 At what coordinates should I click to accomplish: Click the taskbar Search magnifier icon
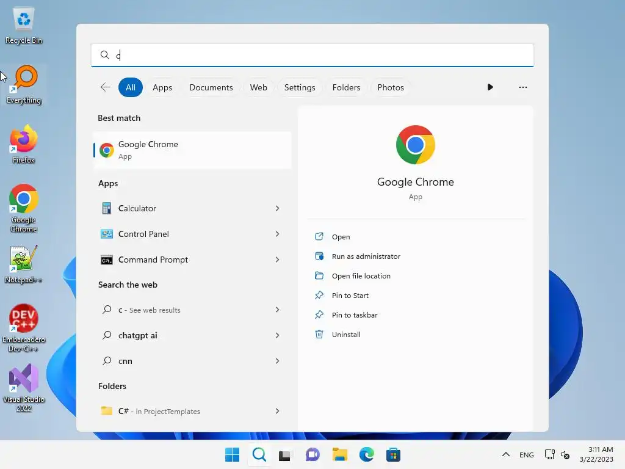pyautogui.click(x=259, y=454)
